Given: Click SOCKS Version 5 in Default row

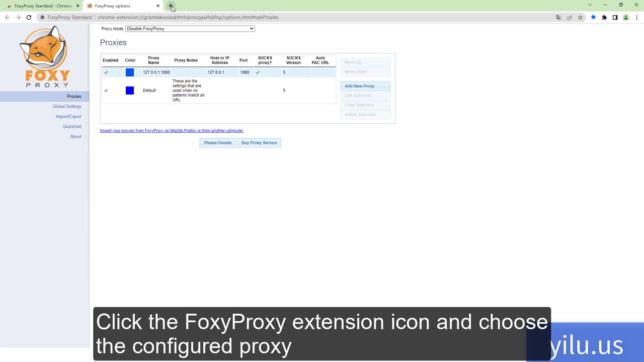Looking at the screenshot, I should [284, 90].
